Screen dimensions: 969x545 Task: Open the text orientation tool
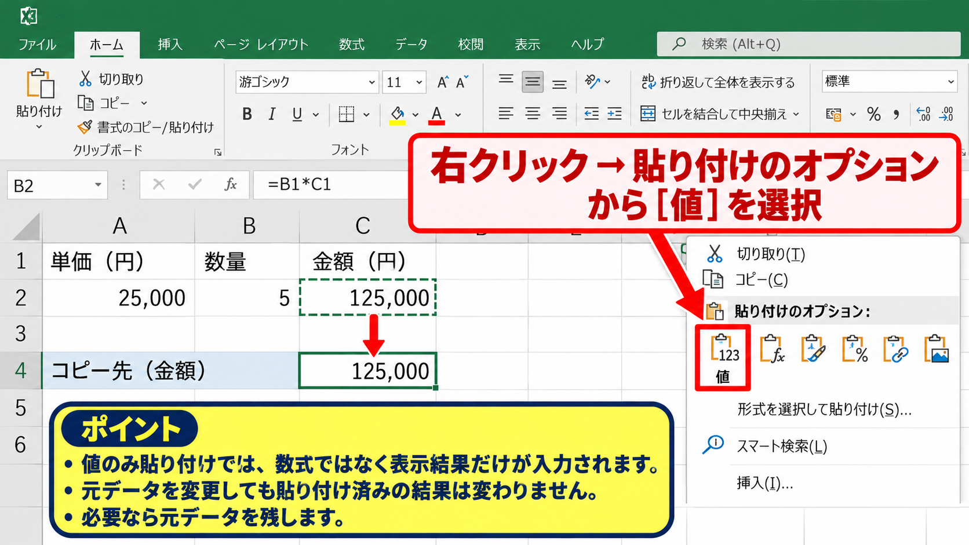tap(593, 82)
